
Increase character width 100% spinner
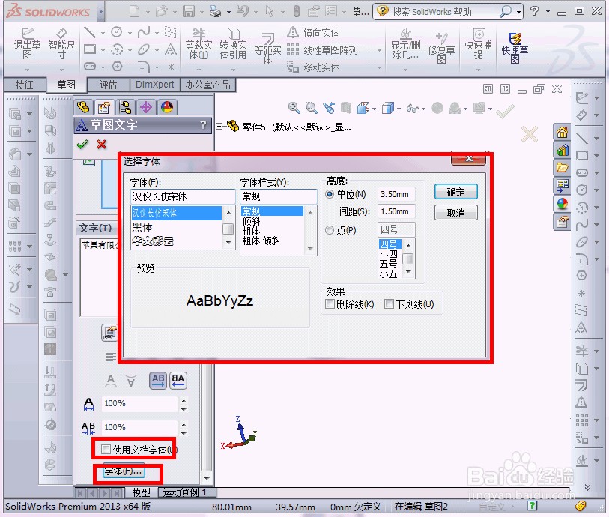coord(184,400)
